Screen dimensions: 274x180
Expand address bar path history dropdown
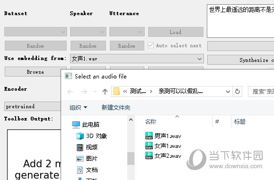[x=228, y=91]
